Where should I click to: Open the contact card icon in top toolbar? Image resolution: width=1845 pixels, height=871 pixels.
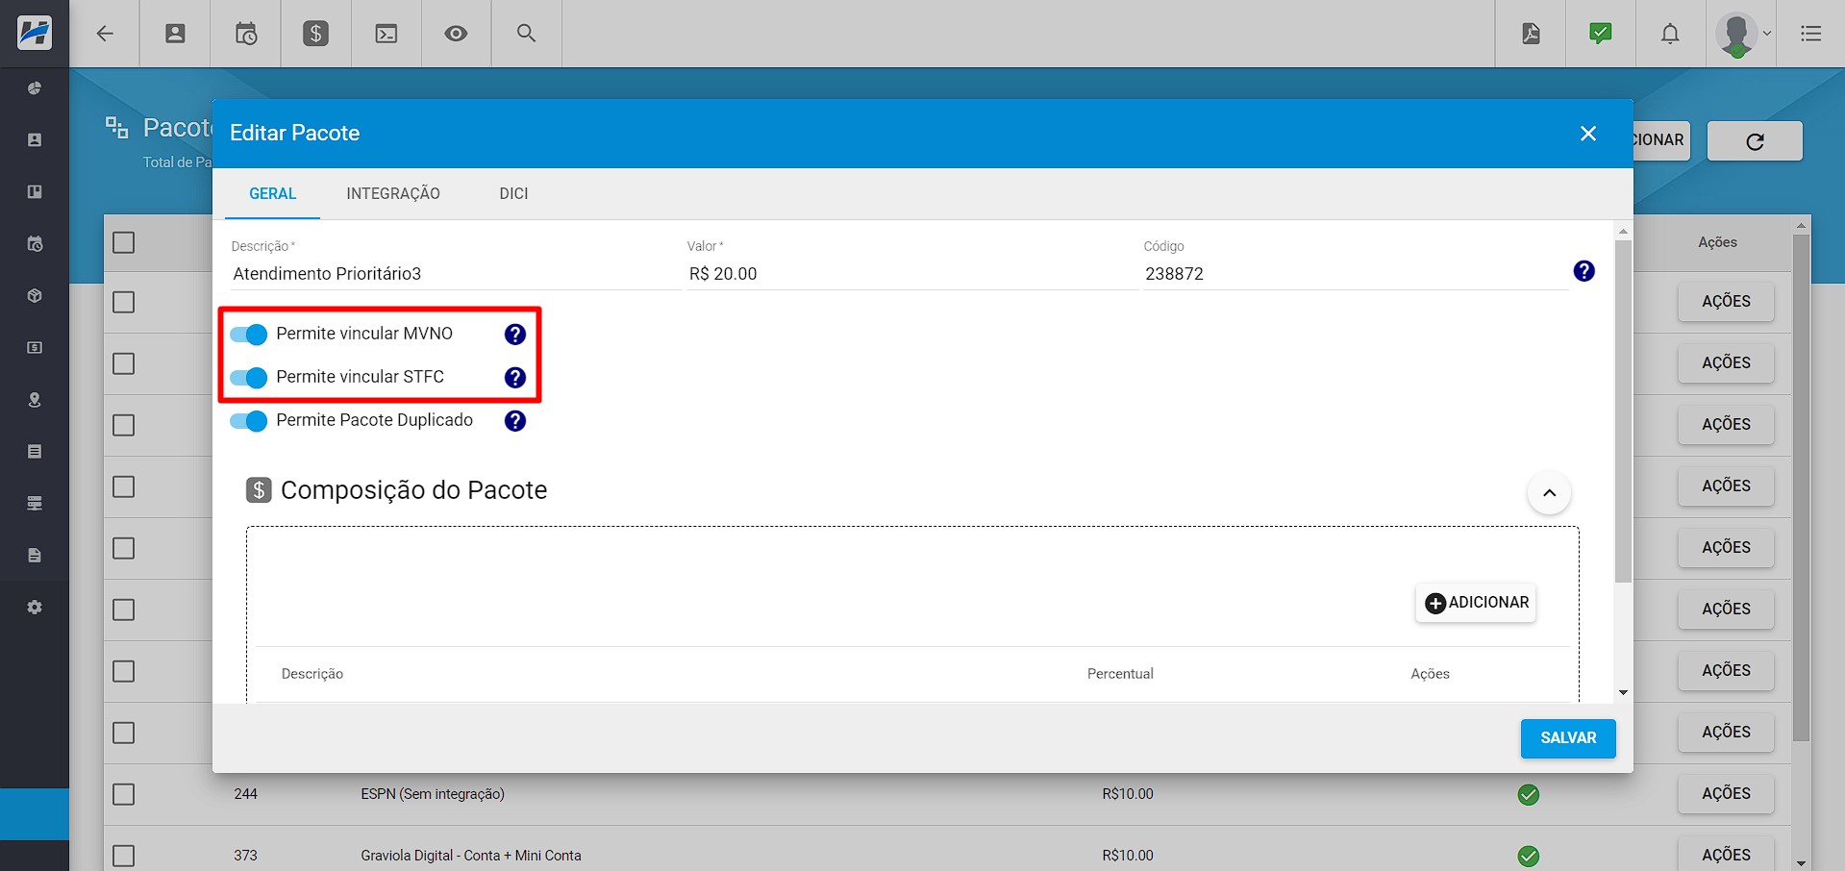click(x=175, y=34)
